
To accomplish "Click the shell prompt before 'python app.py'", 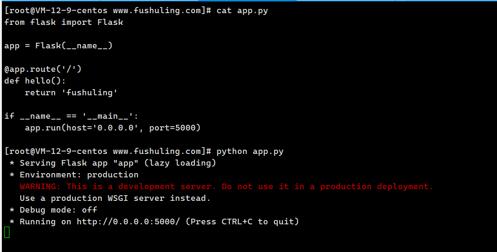I will pos(108,151).
